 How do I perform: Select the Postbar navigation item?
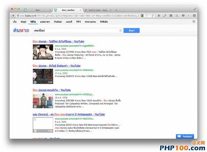click(58, 22)
